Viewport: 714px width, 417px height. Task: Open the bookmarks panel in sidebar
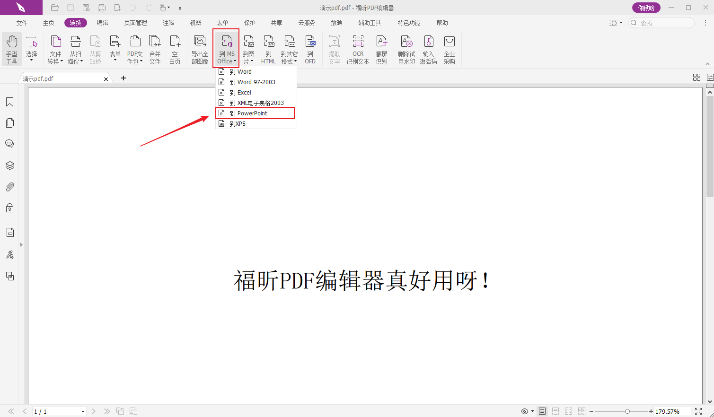(x=9, y=102)
